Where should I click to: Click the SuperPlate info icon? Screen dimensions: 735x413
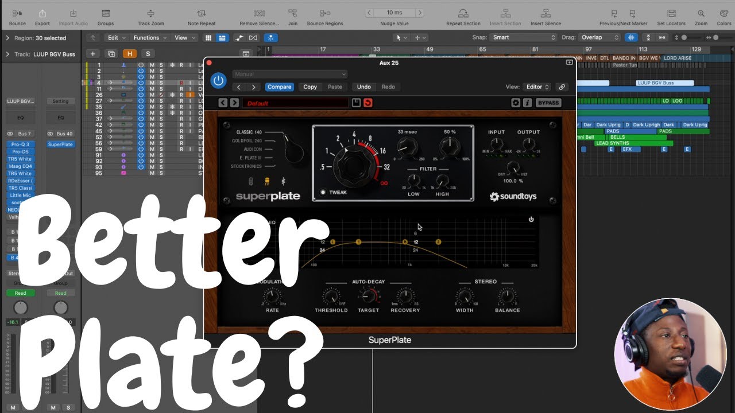click(527, 103)
